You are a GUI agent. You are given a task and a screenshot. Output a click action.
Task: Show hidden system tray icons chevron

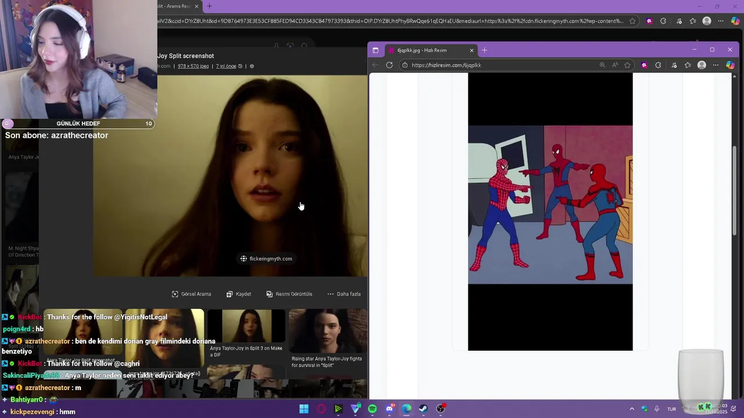(632, 409)
